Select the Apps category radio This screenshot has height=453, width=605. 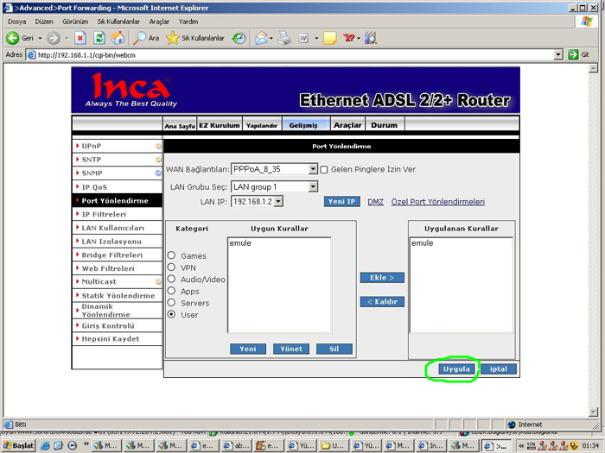(172, 292)
